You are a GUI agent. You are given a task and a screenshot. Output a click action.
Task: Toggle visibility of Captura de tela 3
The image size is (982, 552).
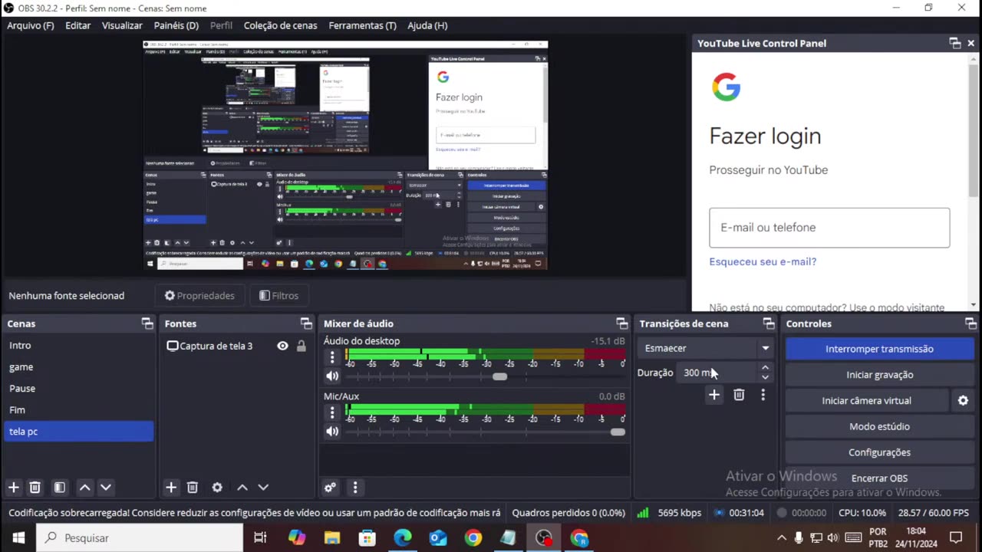click(282, 346)
